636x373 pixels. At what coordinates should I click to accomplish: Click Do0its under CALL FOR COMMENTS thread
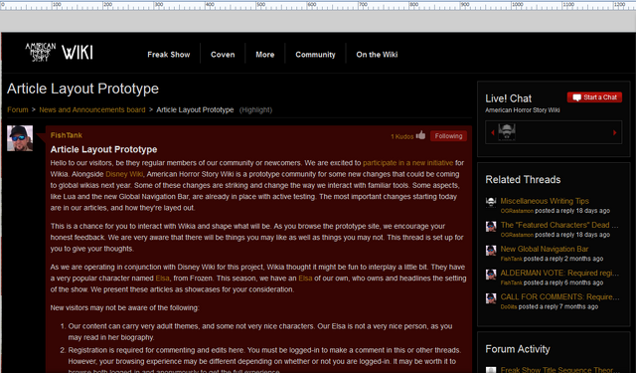click(509, 307)
